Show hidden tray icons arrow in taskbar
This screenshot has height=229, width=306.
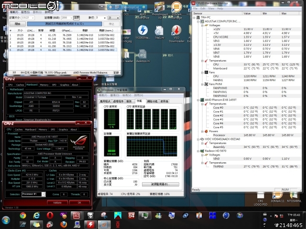coord(271,216)
